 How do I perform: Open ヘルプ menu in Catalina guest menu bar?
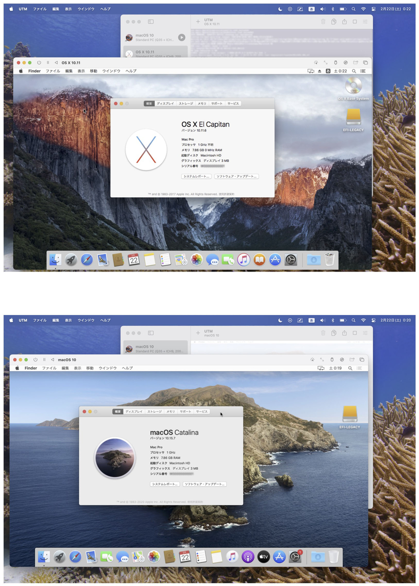click(x=127, y=368)
